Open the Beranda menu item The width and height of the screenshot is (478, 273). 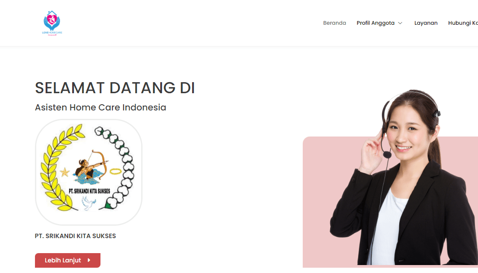(x=335, y=23)
